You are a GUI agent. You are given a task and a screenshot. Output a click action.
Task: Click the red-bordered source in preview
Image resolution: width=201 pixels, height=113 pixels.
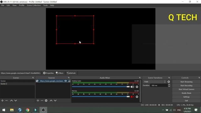[x=75, y=30]
